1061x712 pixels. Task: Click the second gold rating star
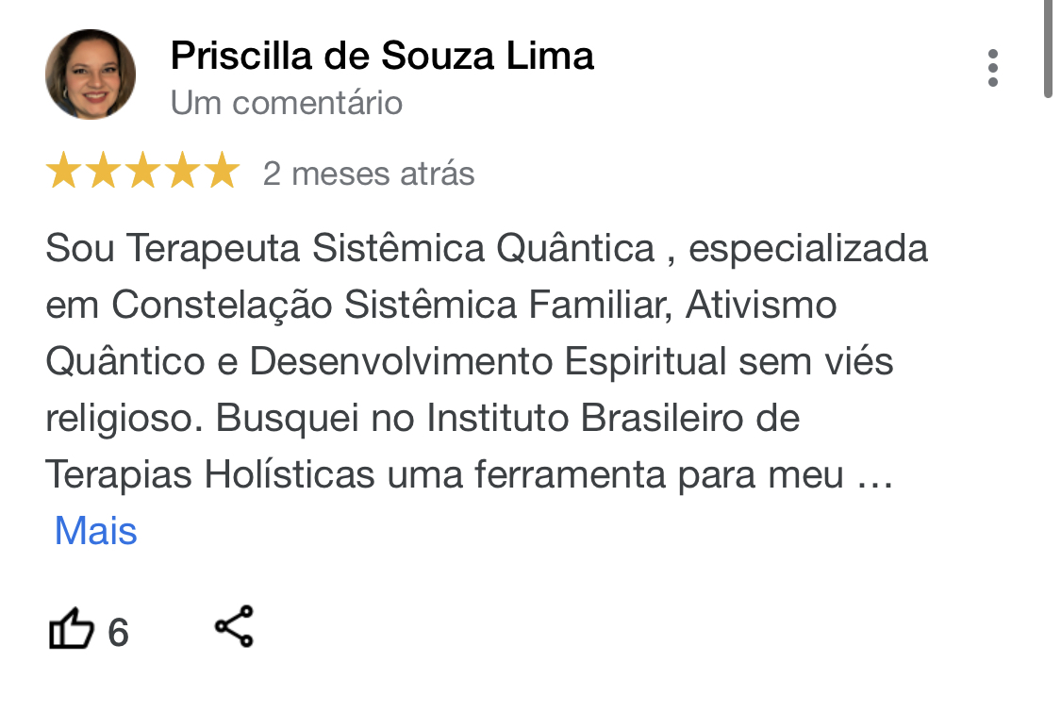coord(103,173)
